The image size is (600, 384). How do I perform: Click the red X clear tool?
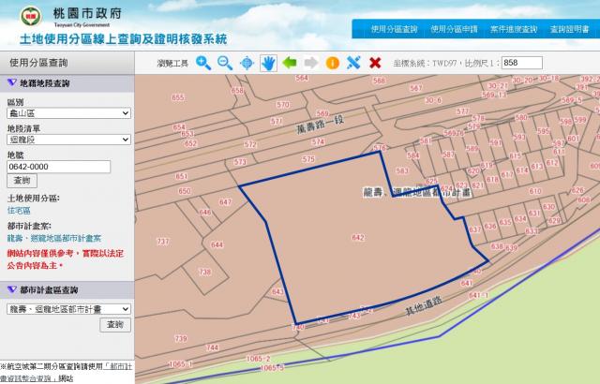[375, 63]
